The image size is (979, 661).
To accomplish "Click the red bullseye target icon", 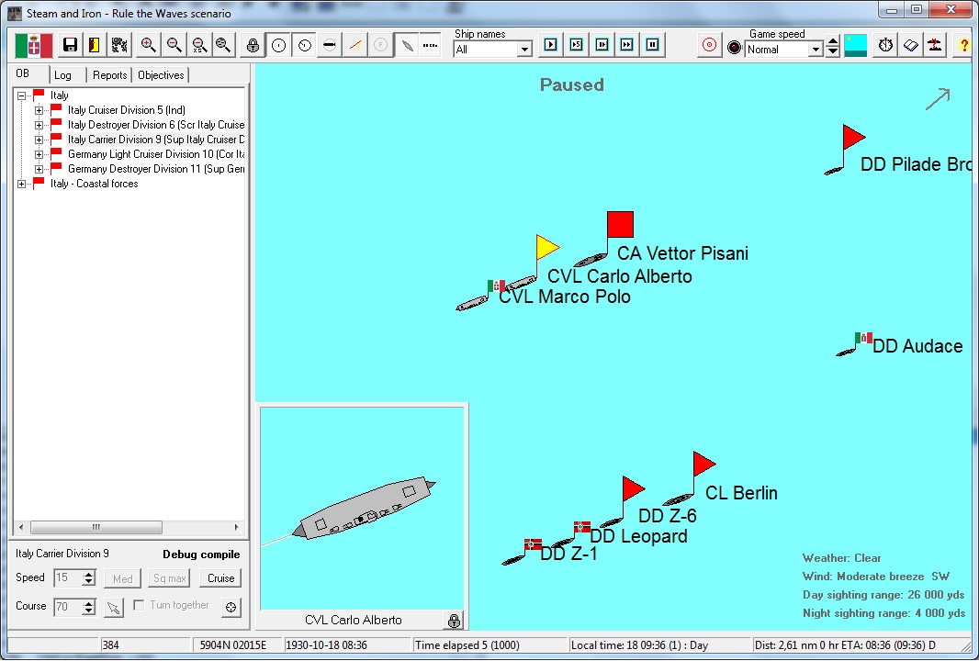I will tap(708, 45).
